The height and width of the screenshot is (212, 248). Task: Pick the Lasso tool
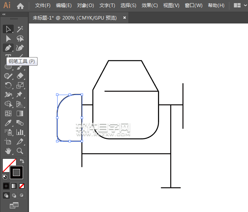[x=20, y=38]
